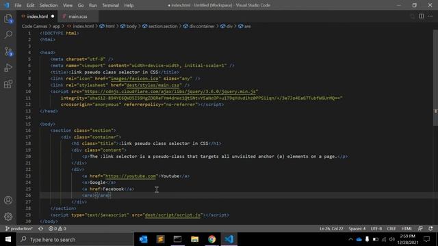Follow the dest/script/script.js link

click(x=172, y=215)
